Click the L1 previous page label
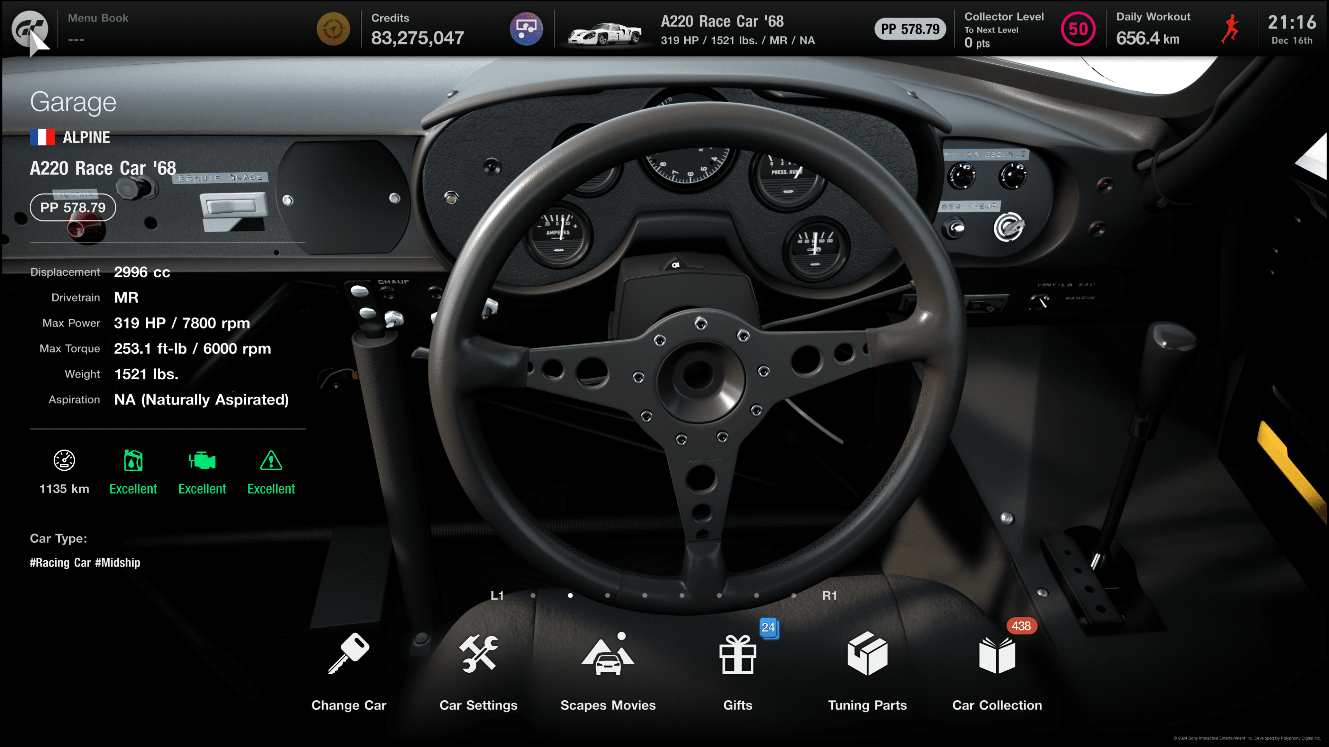This screenshot has height=747, width=1329. click(x=497, y=596)
